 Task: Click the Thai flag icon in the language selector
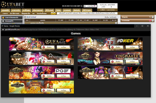coord(94,6)
